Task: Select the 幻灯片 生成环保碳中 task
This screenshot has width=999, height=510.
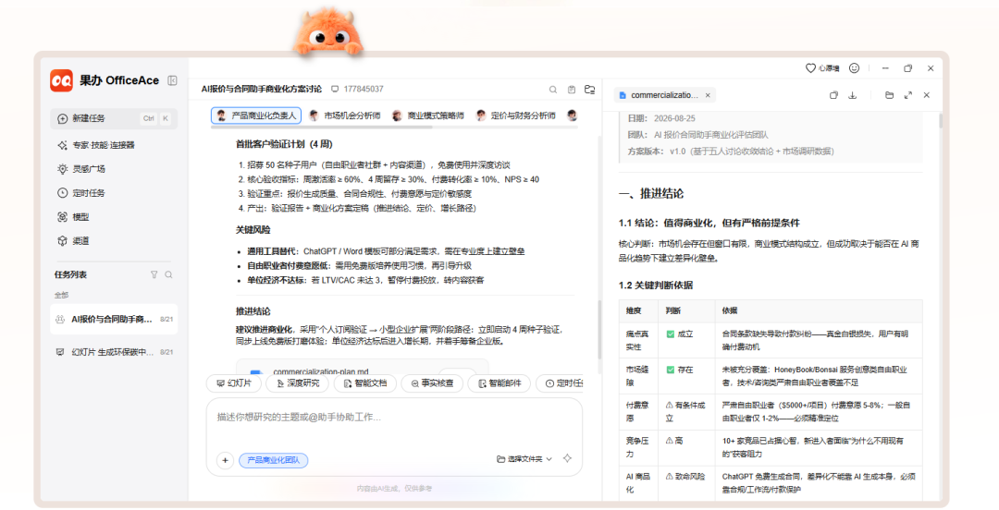Action: (x=114, y=352)
